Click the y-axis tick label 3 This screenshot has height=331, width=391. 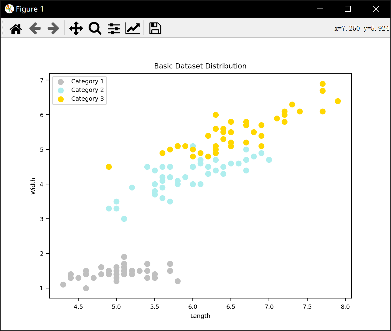pos(42,219)
